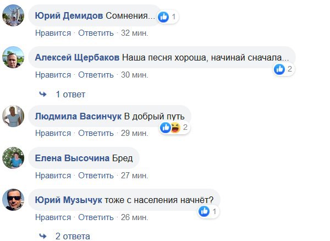
Task: Toggle Нравится on Юрий Демидов's comment
Action: [53, 33]
